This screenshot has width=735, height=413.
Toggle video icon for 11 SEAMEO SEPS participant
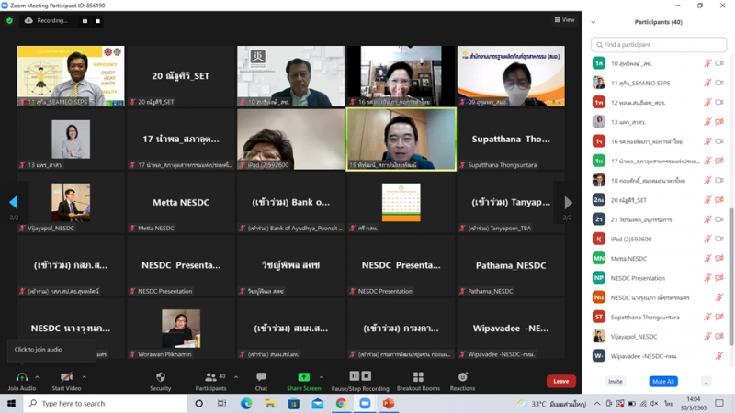pos(719,83)
